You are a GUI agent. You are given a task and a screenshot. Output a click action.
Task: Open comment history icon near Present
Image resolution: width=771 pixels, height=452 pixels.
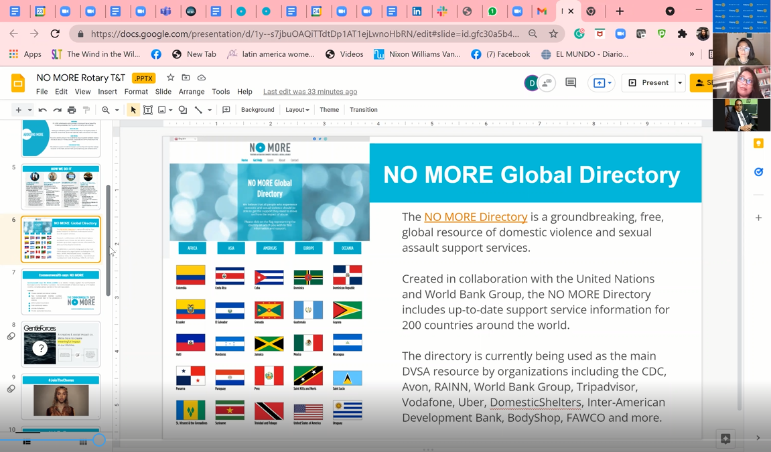(x=571, y=82)
